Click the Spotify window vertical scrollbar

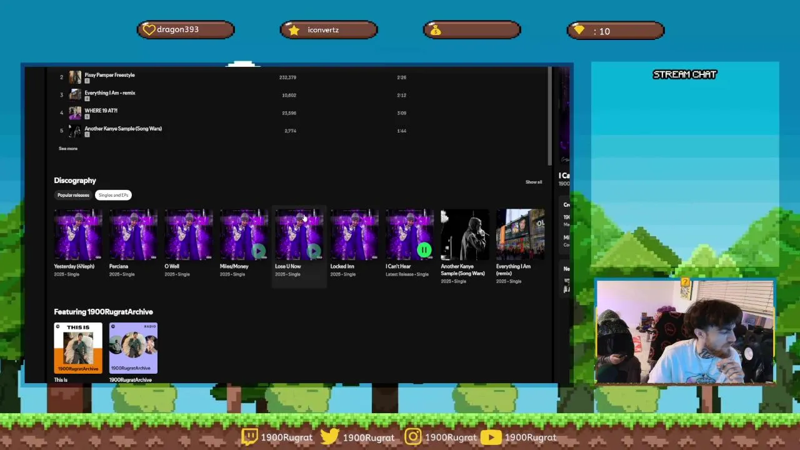[x=549, y=116]
